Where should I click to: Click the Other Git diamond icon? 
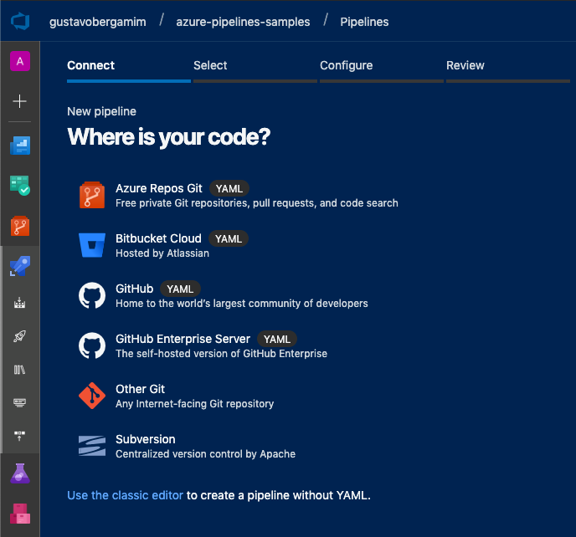92,396
